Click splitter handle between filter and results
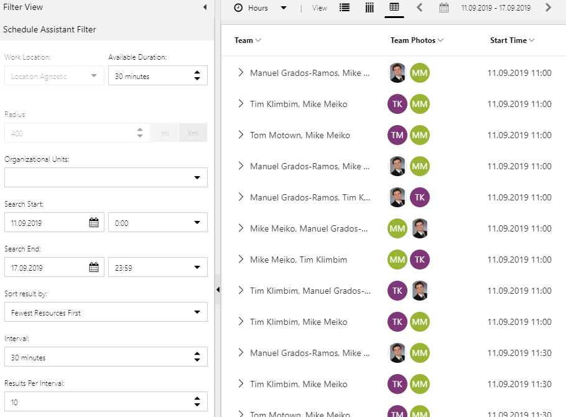Image resolution: width=566 pixels, height=417 pixels. 218,289
